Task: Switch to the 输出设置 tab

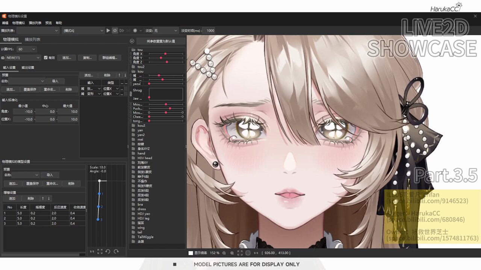Action: coord(28,67)
